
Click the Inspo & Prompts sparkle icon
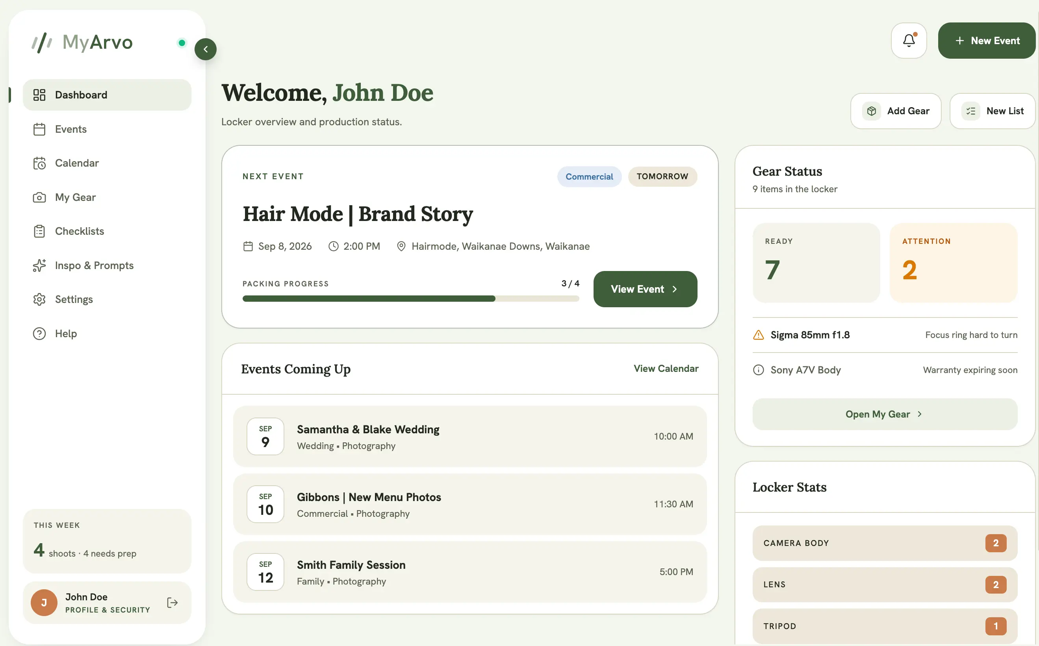(x=39, y=265)
